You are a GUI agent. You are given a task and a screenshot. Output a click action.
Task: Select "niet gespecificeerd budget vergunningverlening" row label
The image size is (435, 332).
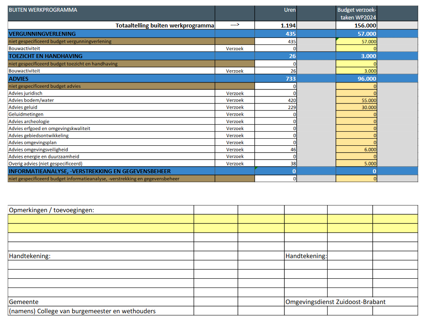60,41
